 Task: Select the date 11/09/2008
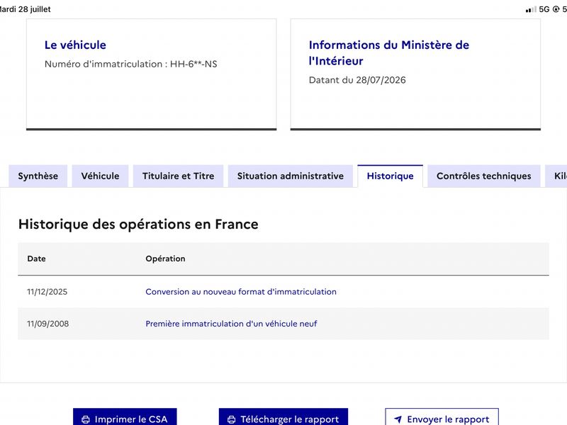coord(47,324)
